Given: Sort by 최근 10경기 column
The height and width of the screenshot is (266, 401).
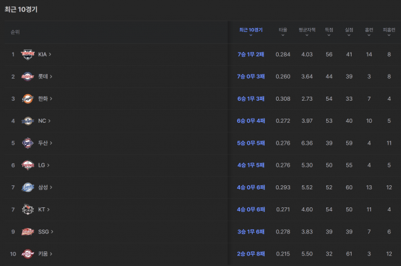Looking at the screenshot, I should point(251,32).
